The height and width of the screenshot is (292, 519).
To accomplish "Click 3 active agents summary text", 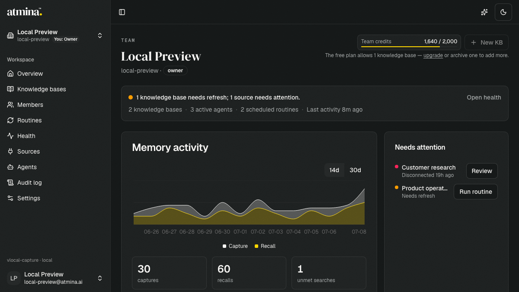I will pos(211,109).
